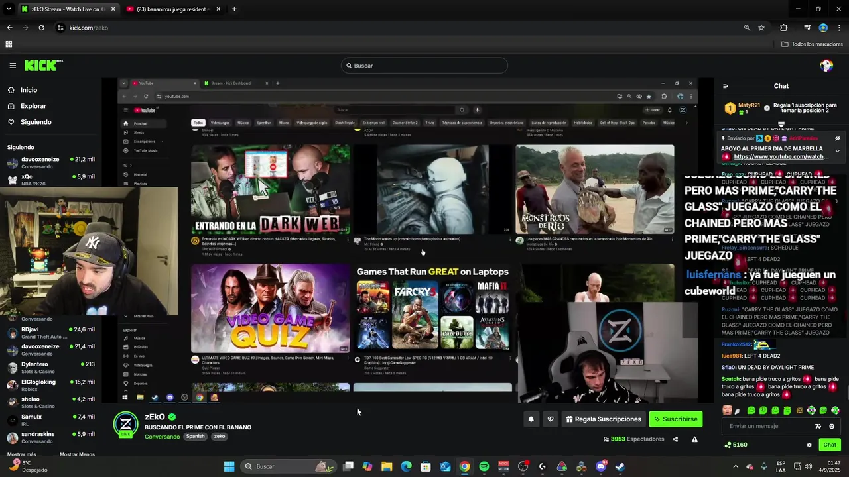The image size is (849, 477).
Task: Open Steam from the taskbar
Action: pyautogui.click(x=620, y=466)
